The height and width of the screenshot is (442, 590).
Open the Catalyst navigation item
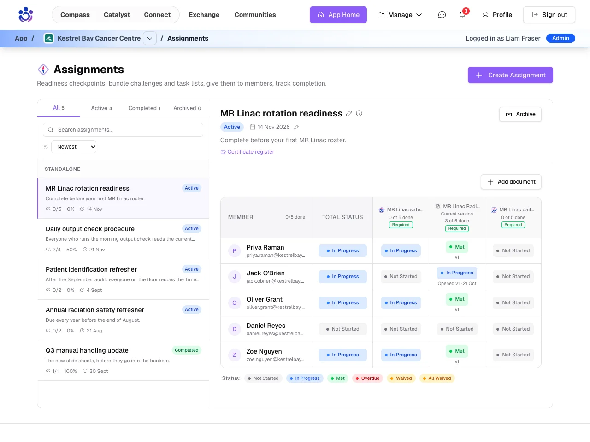click(x=117, y=15)
